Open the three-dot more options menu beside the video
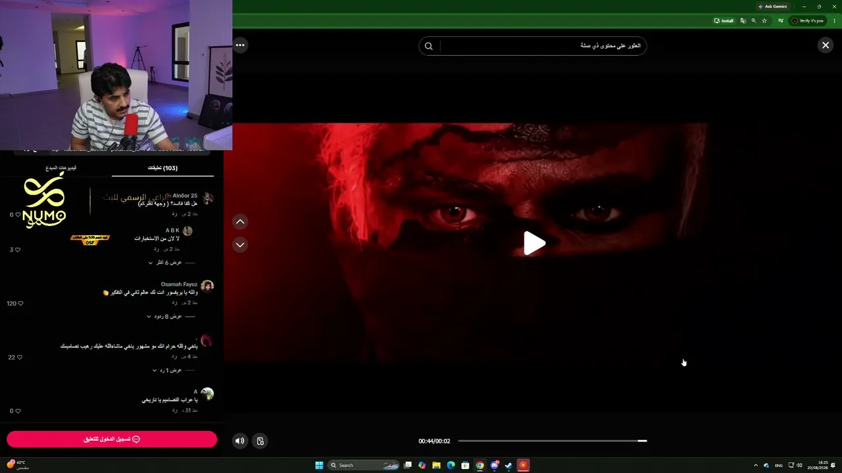Viewport: 842px width, 473px height. [x=240, y=45]
